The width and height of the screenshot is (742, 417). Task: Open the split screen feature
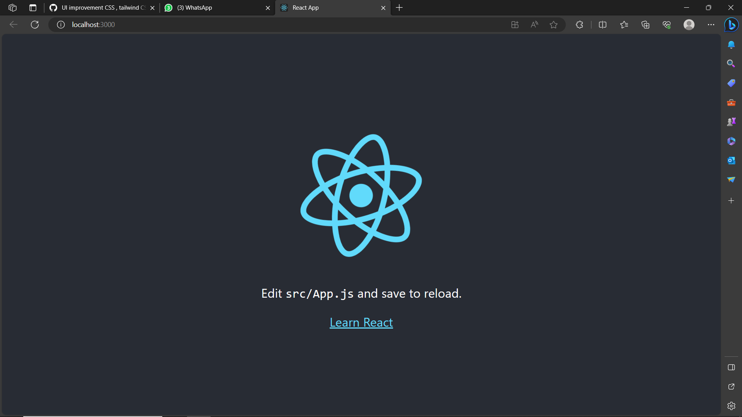[603, 24]
